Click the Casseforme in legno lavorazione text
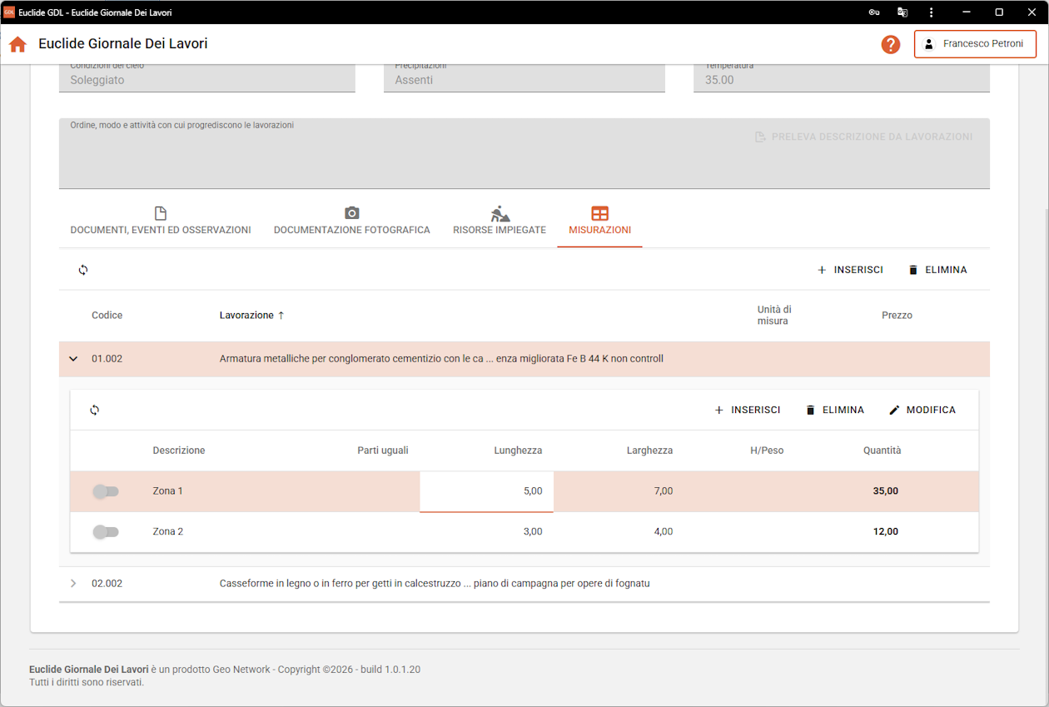 point(435,584)
